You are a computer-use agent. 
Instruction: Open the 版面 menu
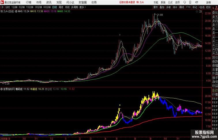pos(163,2)
